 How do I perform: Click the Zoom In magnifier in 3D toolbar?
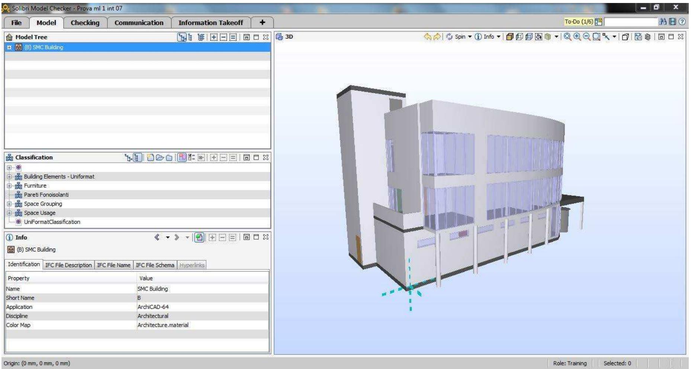point(577,37)
